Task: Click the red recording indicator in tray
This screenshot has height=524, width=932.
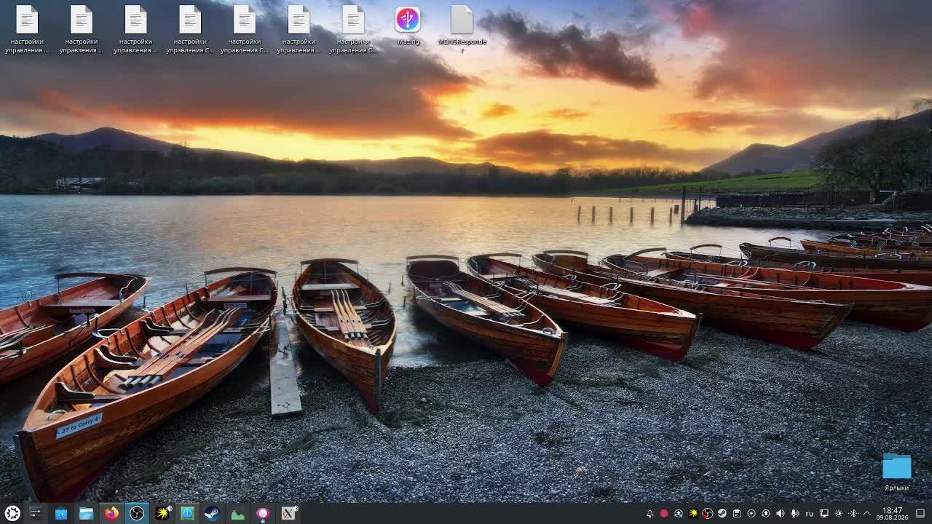Action: [x=664, y=513]
